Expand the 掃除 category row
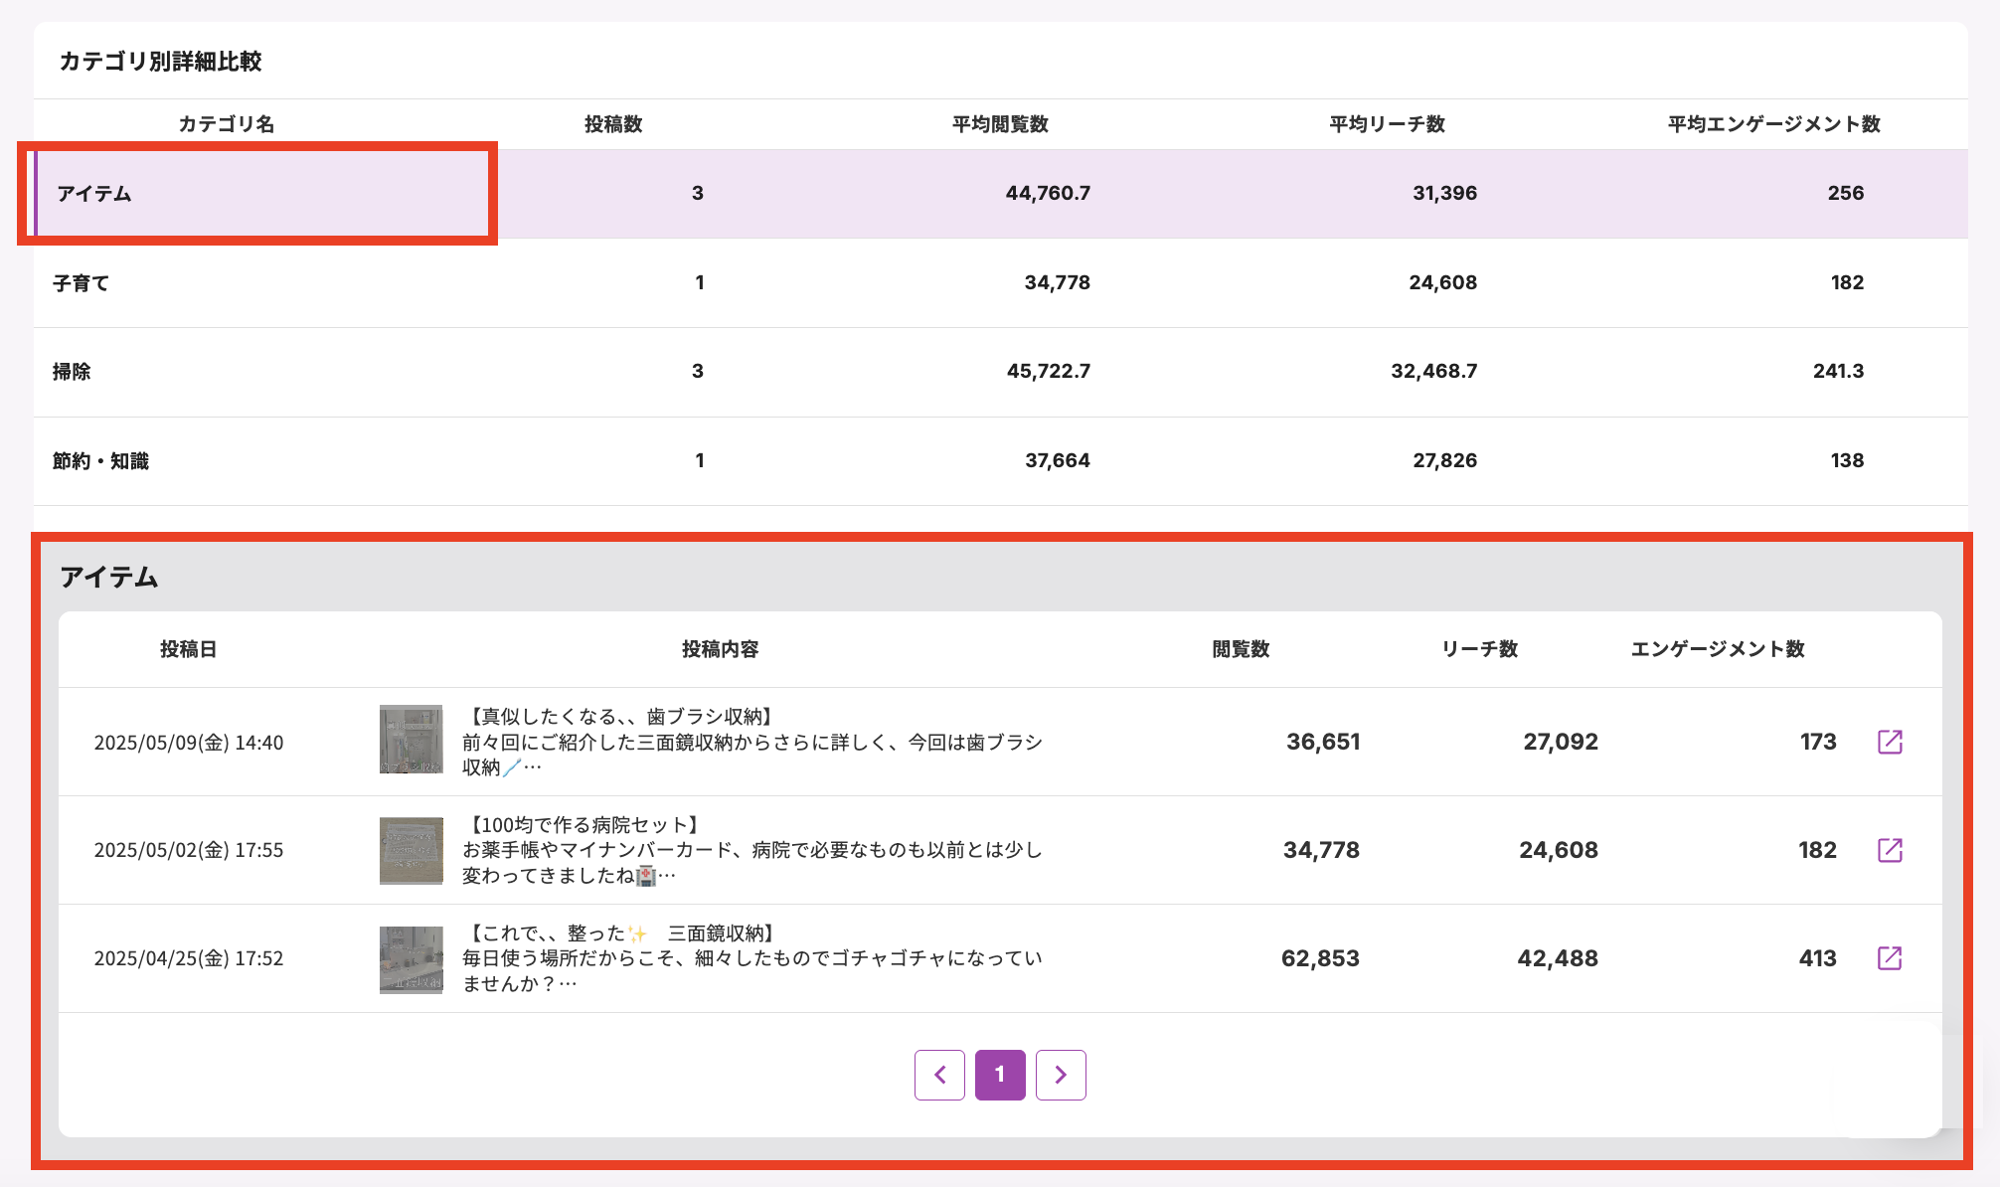The image size is (2000, 1187). pyautogui.click(x=72, y=372)
